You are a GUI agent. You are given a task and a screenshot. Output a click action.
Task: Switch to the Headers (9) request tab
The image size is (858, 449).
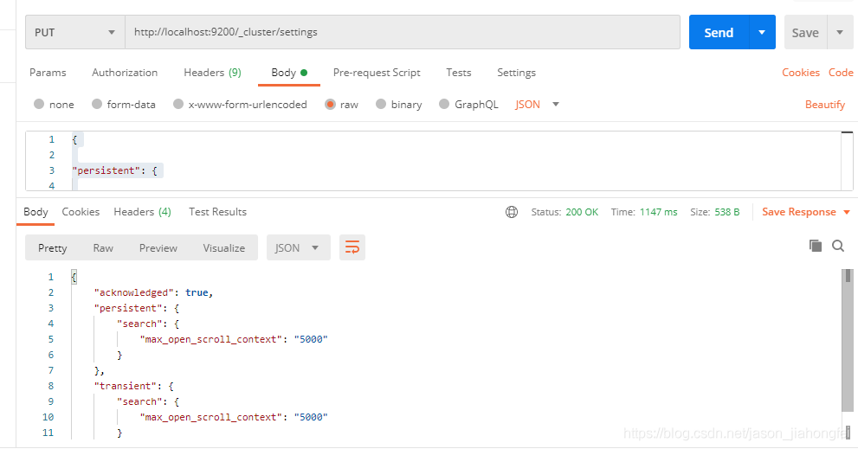(x=212, y=73)
